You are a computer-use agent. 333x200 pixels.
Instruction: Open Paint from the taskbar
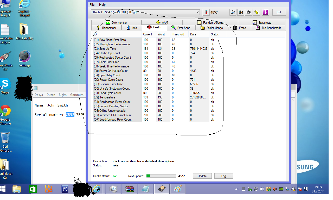click(x=178, y=189)
